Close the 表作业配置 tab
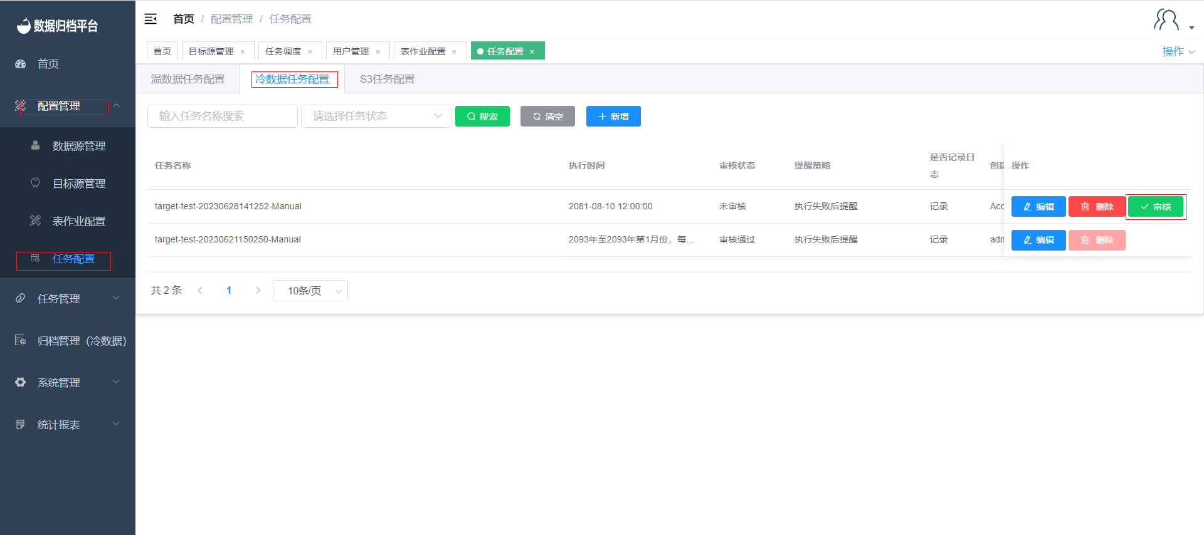 coord(455,52)
